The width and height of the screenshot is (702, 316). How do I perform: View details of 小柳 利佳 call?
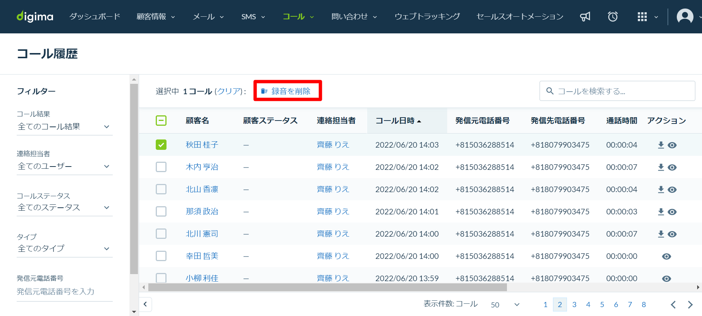(x=666, y=279)
